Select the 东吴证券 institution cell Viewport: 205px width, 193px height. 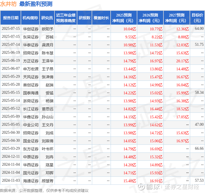click(x=31, y=37)
